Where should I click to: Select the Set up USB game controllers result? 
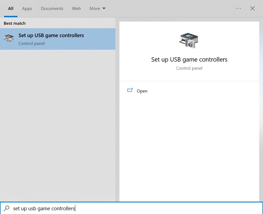(58, 39)
